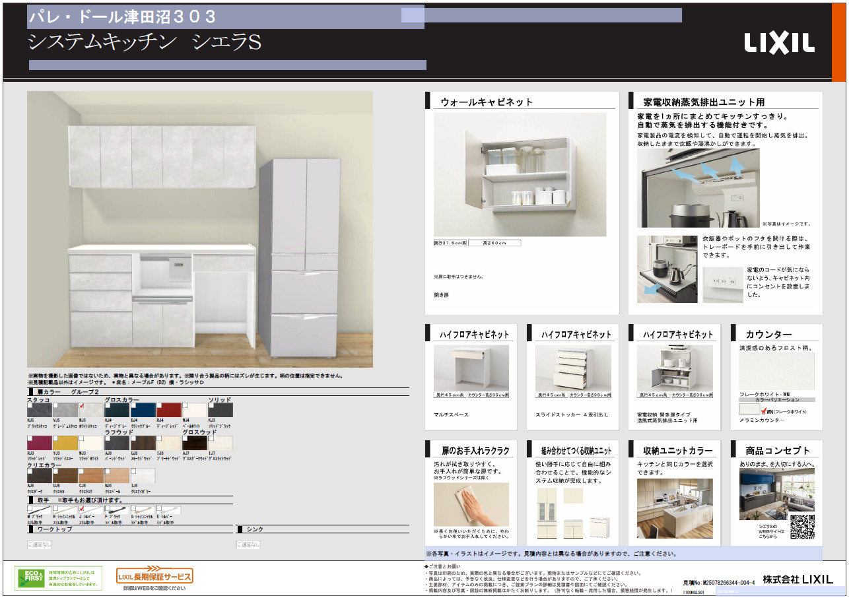Uncheck the J シルバー slim handle checkbox
This screenshot has height=598, width=849.
pos(82,508)
